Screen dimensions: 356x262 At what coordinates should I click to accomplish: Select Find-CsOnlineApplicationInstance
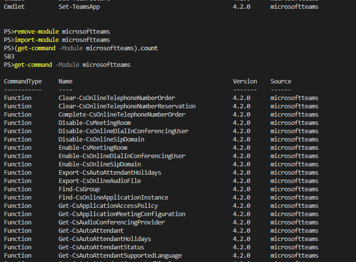[113, 198]
